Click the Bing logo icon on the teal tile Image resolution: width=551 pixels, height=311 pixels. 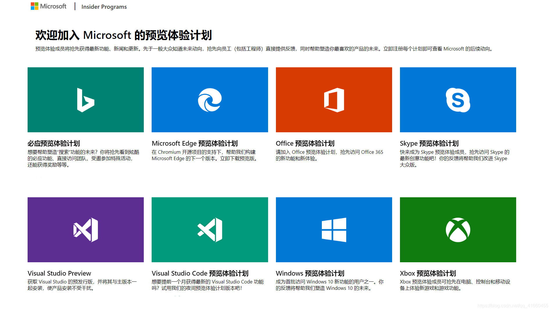(x=86, y=100)
